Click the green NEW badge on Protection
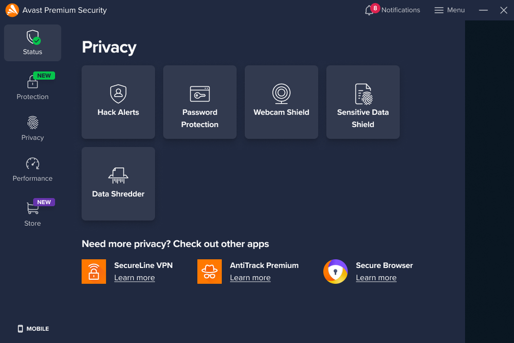This screenshot has height=343, width=514. [x=44, y=76]
